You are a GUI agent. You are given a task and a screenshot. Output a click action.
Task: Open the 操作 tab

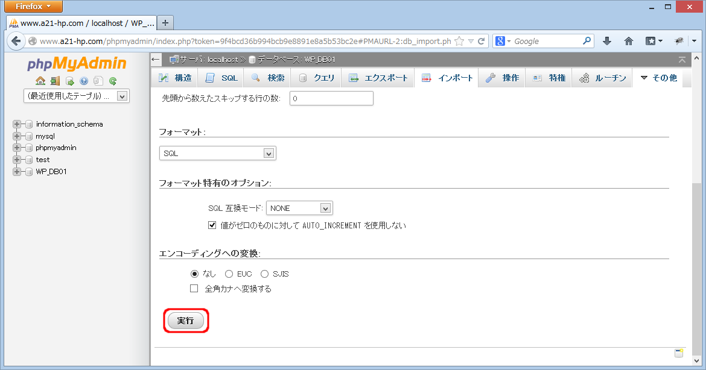point(502,78)
